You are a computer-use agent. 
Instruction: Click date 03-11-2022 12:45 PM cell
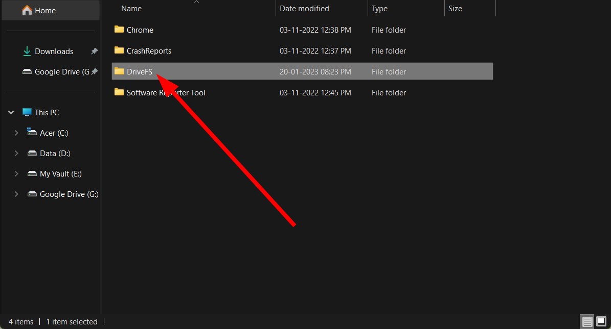315,92
